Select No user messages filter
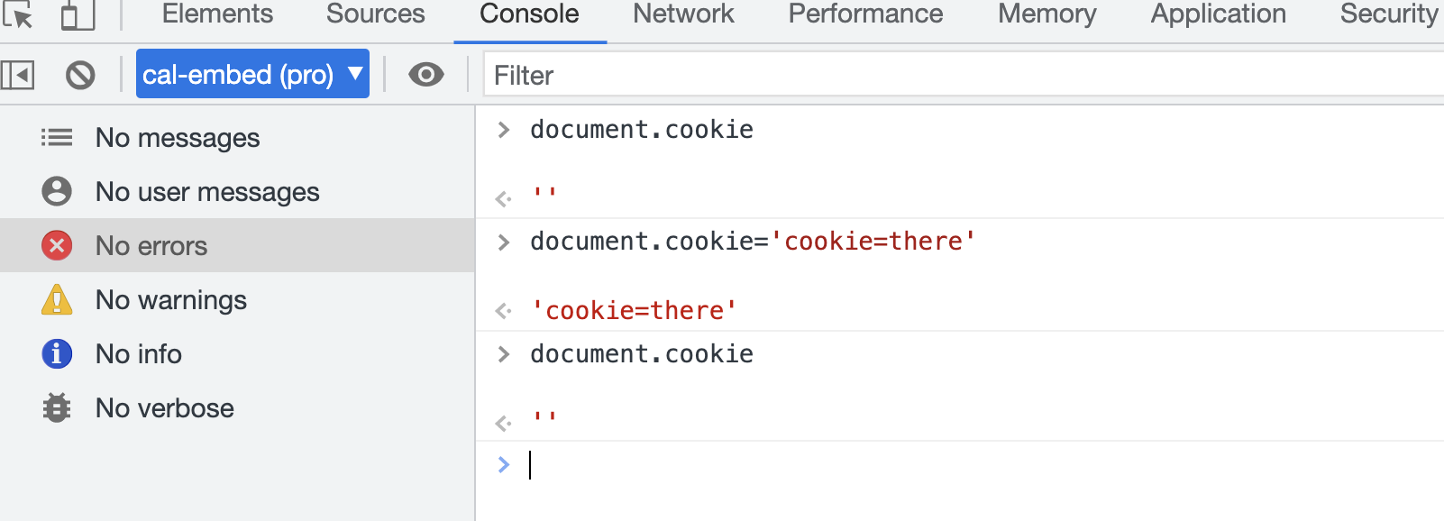The image size is (1444, 521). 207,192
